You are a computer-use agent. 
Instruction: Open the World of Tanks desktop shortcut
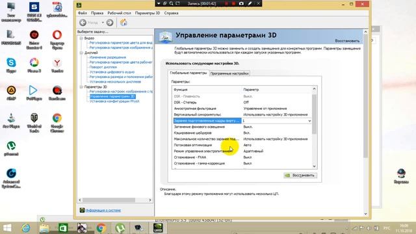click(34, 123)
